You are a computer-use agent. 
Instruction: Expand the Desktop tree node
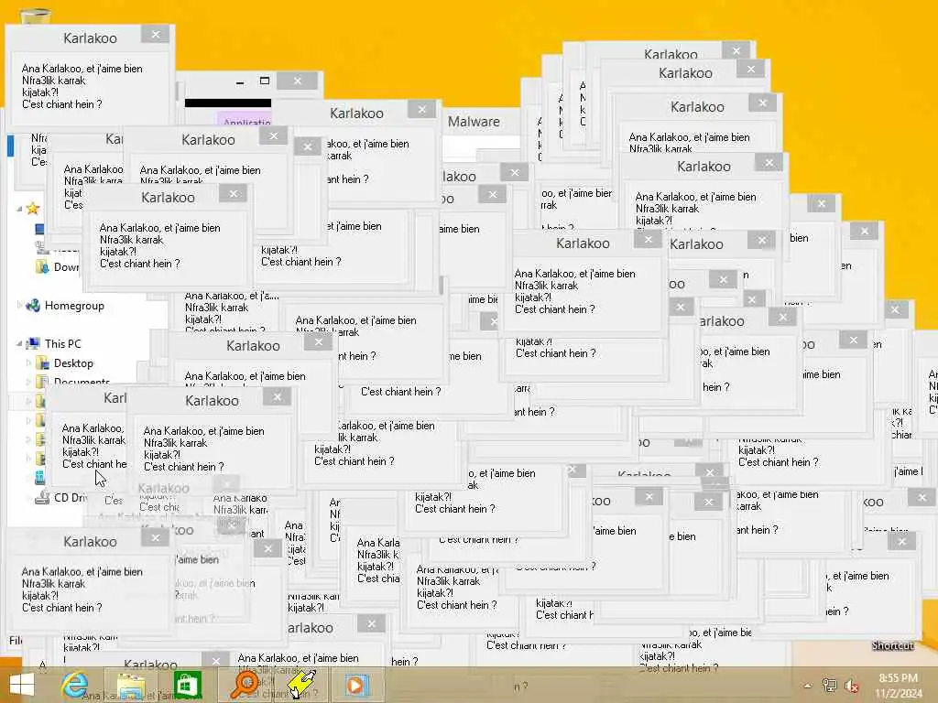coord(28,362)
